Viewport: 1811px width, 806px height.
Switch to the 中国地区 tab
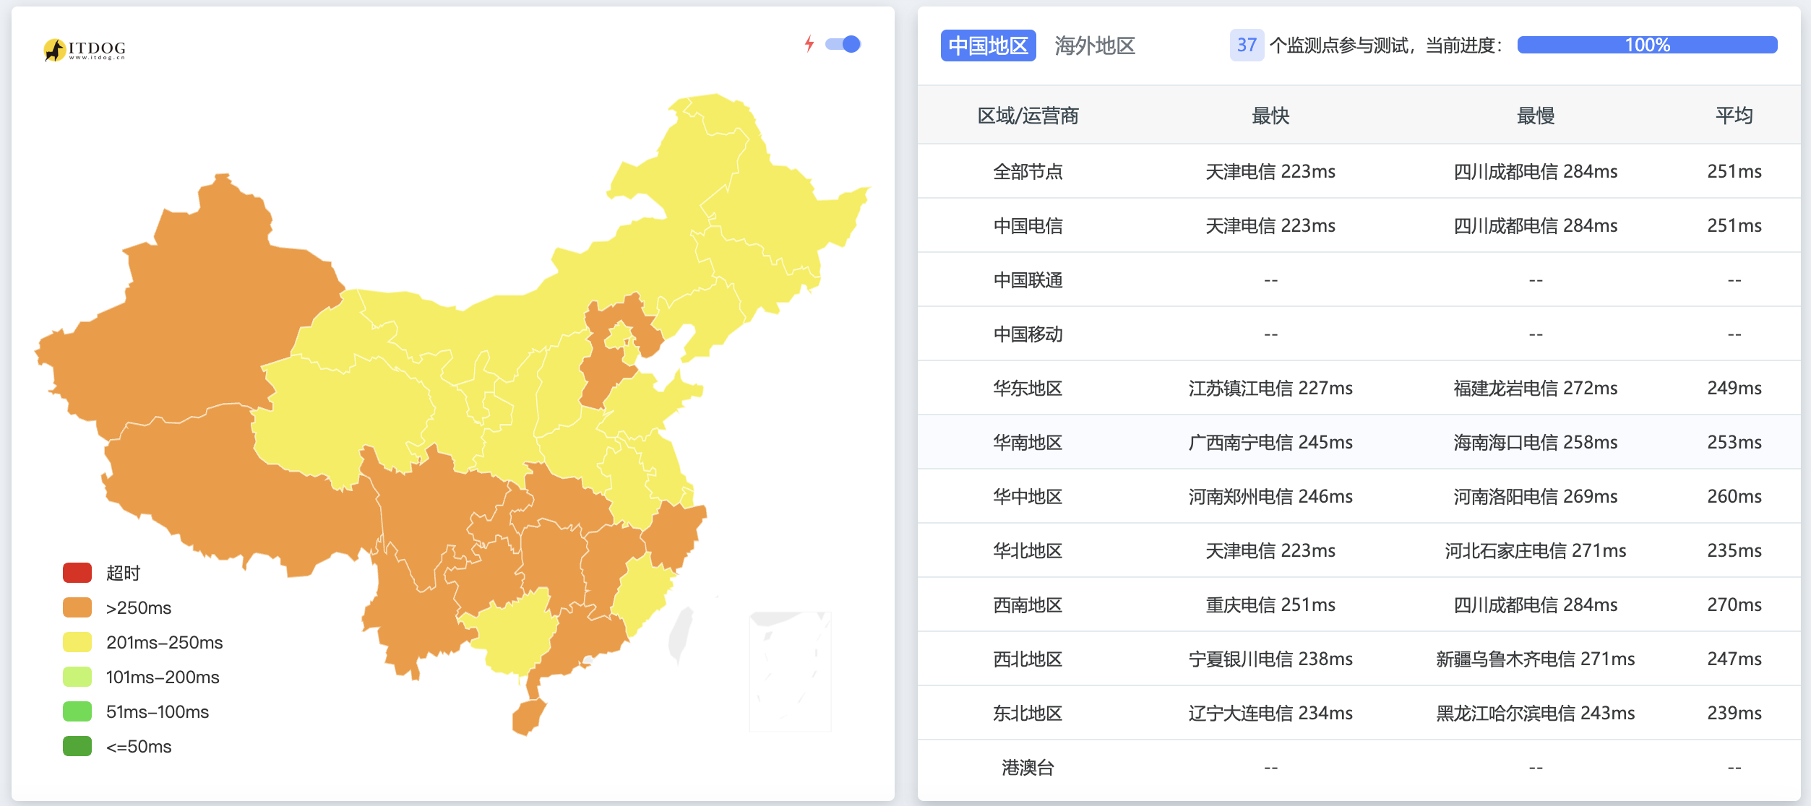(988, 45)
